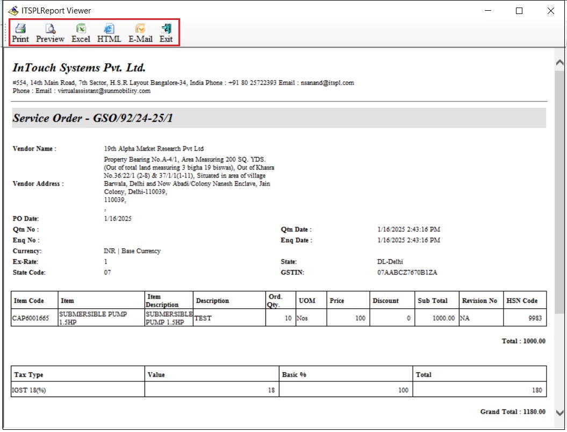The image size is (567, 432).
Task: Click the State Code value 07
Action: point(107,272)
